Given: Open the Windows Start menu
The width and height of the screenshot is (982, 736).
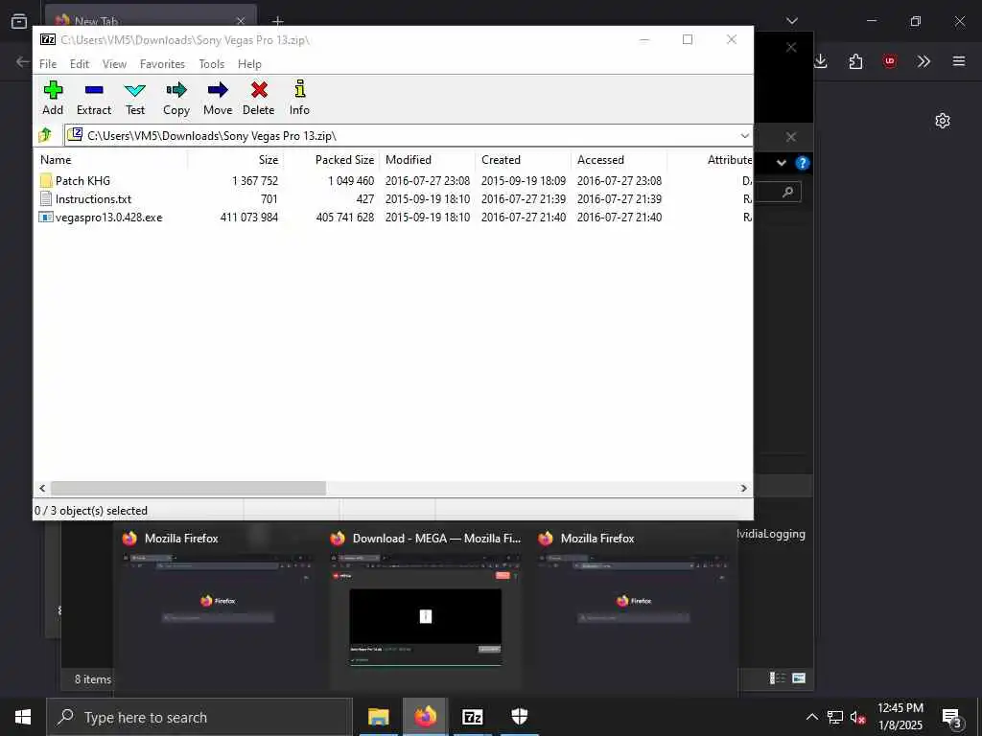Looking at the screenshot, I should pyautogui.click(x=23, y=717).
